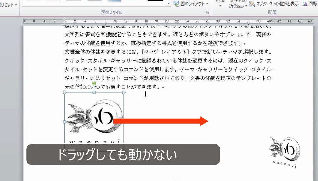
Task: Click the left-middle resize handle of the picture
Action: tap(65, 122)
